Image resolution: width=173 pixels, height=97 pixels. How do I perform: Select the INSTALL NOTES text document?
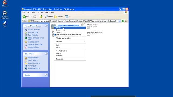click(92, 25)
